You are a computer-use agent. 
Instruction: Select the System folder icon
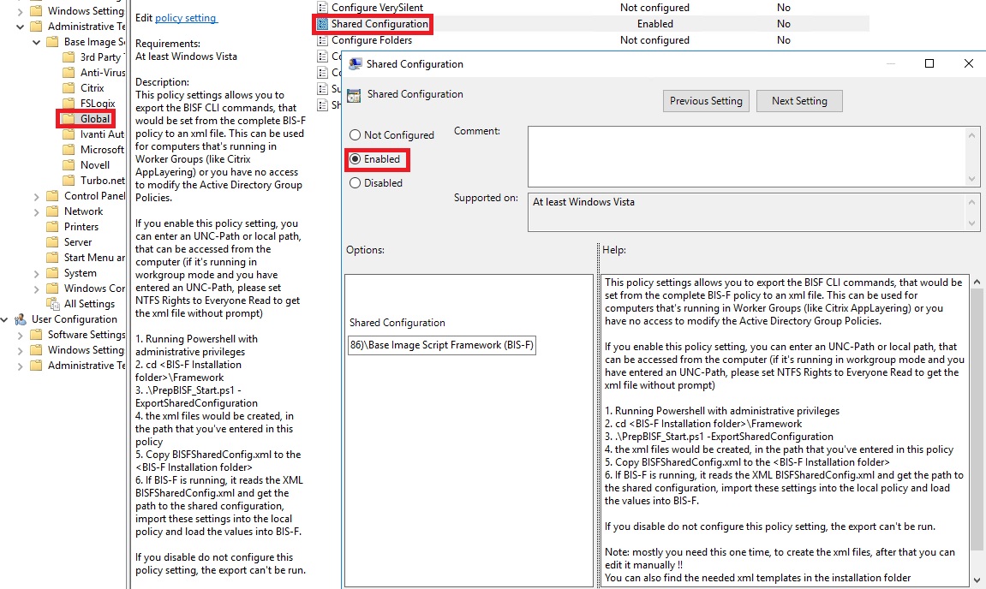tap(53, 273)
